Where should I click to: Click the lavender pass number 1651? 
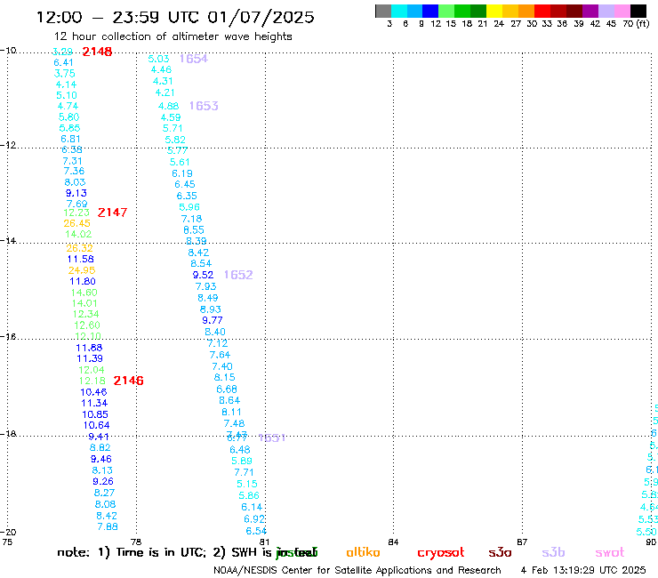(272, 438)
